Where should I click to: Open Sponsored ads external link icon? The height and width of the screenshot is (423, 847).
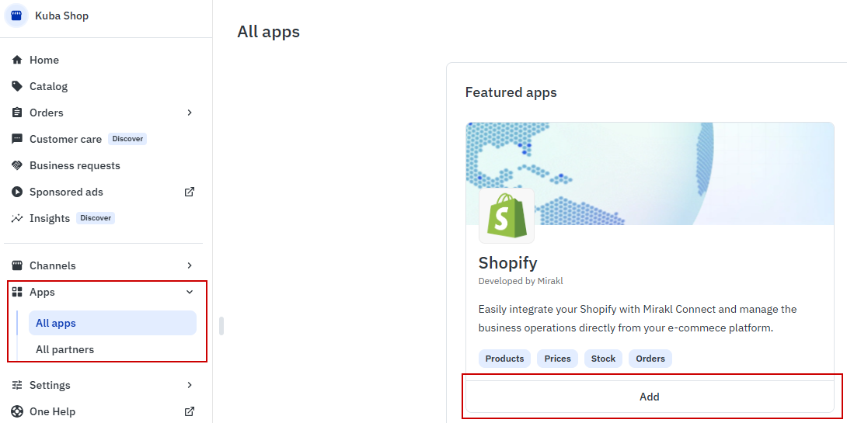click(x=190, y=192)
